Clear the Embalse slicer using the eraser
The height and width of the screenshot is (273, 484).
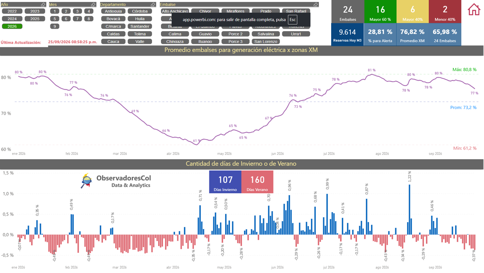[x=316, y=4]
